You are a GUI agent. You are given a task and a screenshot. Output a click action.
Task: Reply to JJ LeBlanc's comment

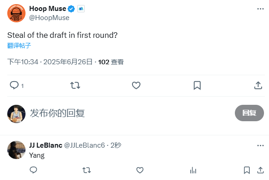(33, 170)
